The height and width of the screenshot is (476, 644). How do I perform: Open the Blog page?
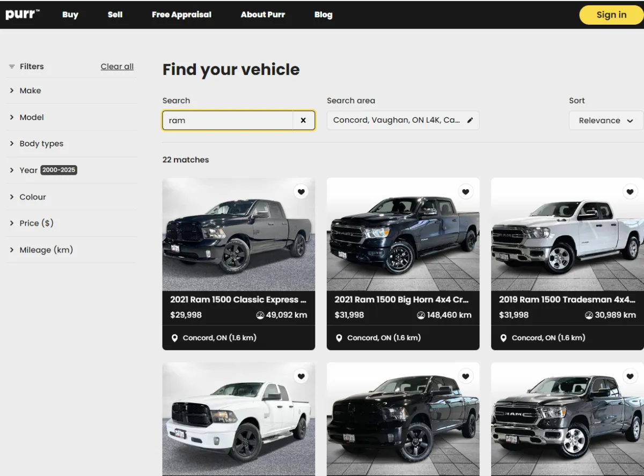pos(323,14)
